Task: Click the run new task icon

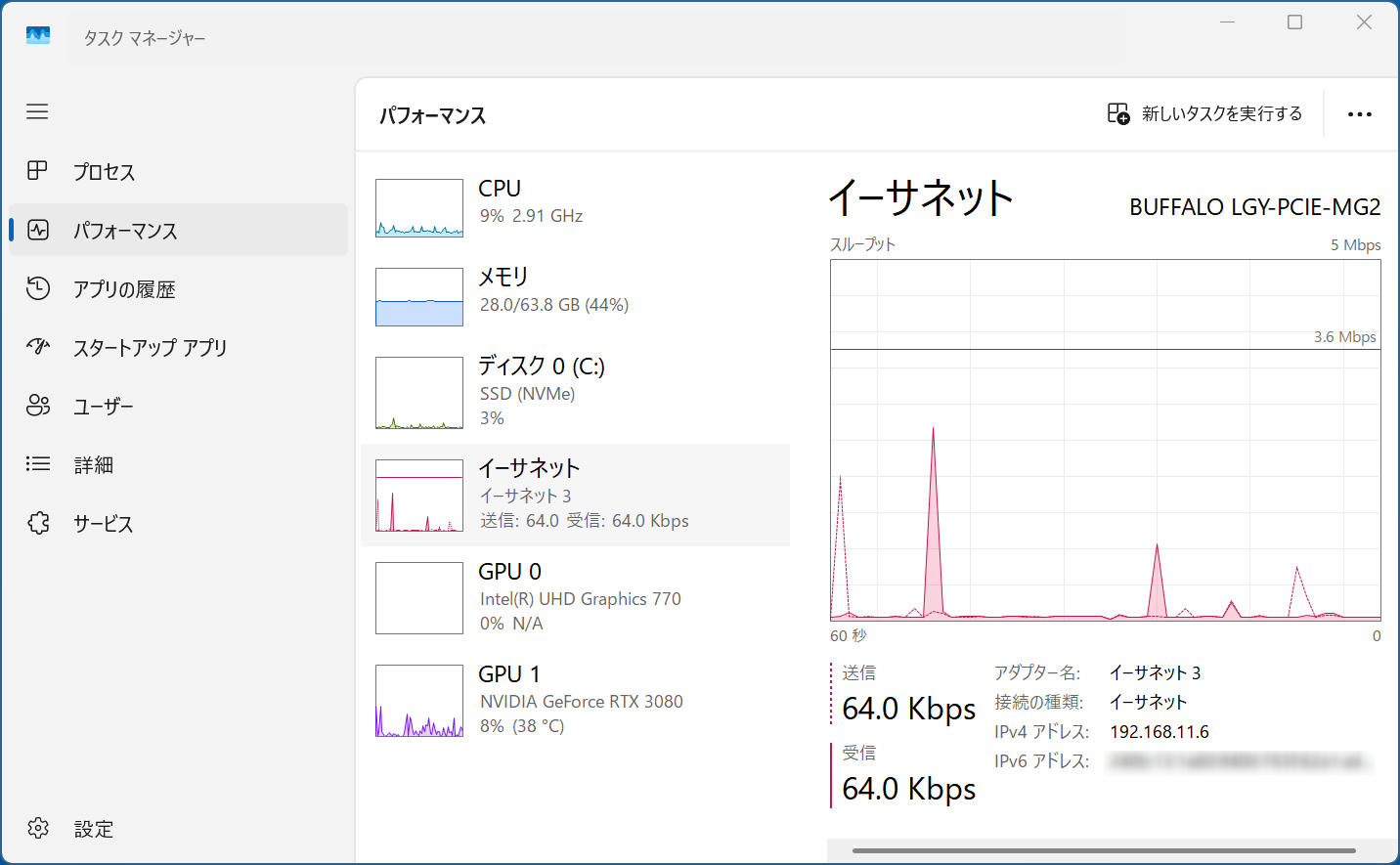Action: click(1118, 113)
